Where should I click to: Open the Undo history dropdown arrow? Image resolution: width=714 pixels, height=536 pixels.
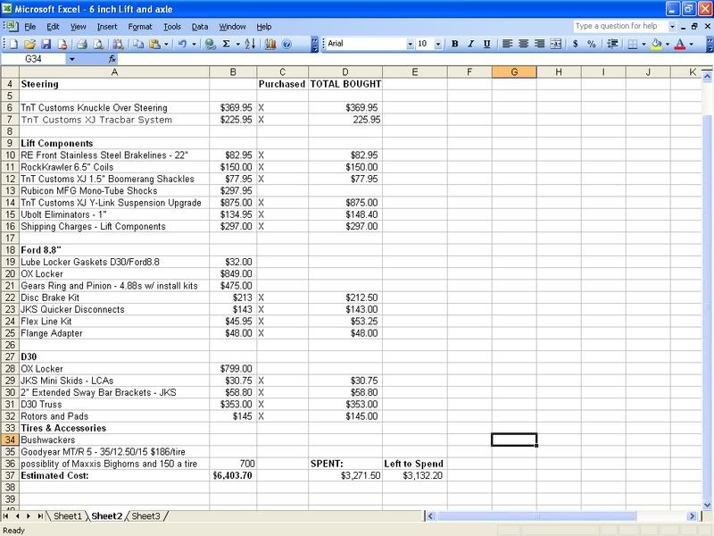coord(194,44)
